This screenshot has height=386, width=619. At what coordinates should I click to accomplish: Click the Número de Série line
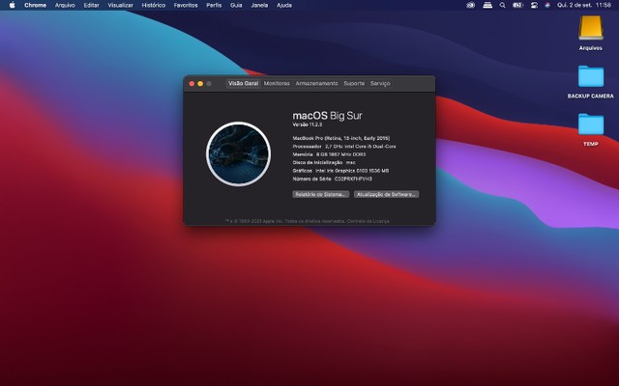point(332,179)
